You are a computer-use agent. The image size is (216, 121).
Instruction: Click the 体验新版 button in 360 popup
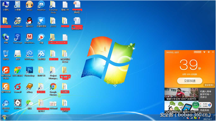pyautogui.click(x=198, y=52)
